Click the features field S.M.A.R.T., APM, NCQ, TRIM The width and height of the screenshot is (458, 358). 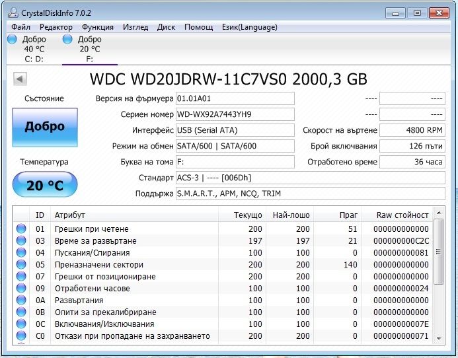pos(310,194)
